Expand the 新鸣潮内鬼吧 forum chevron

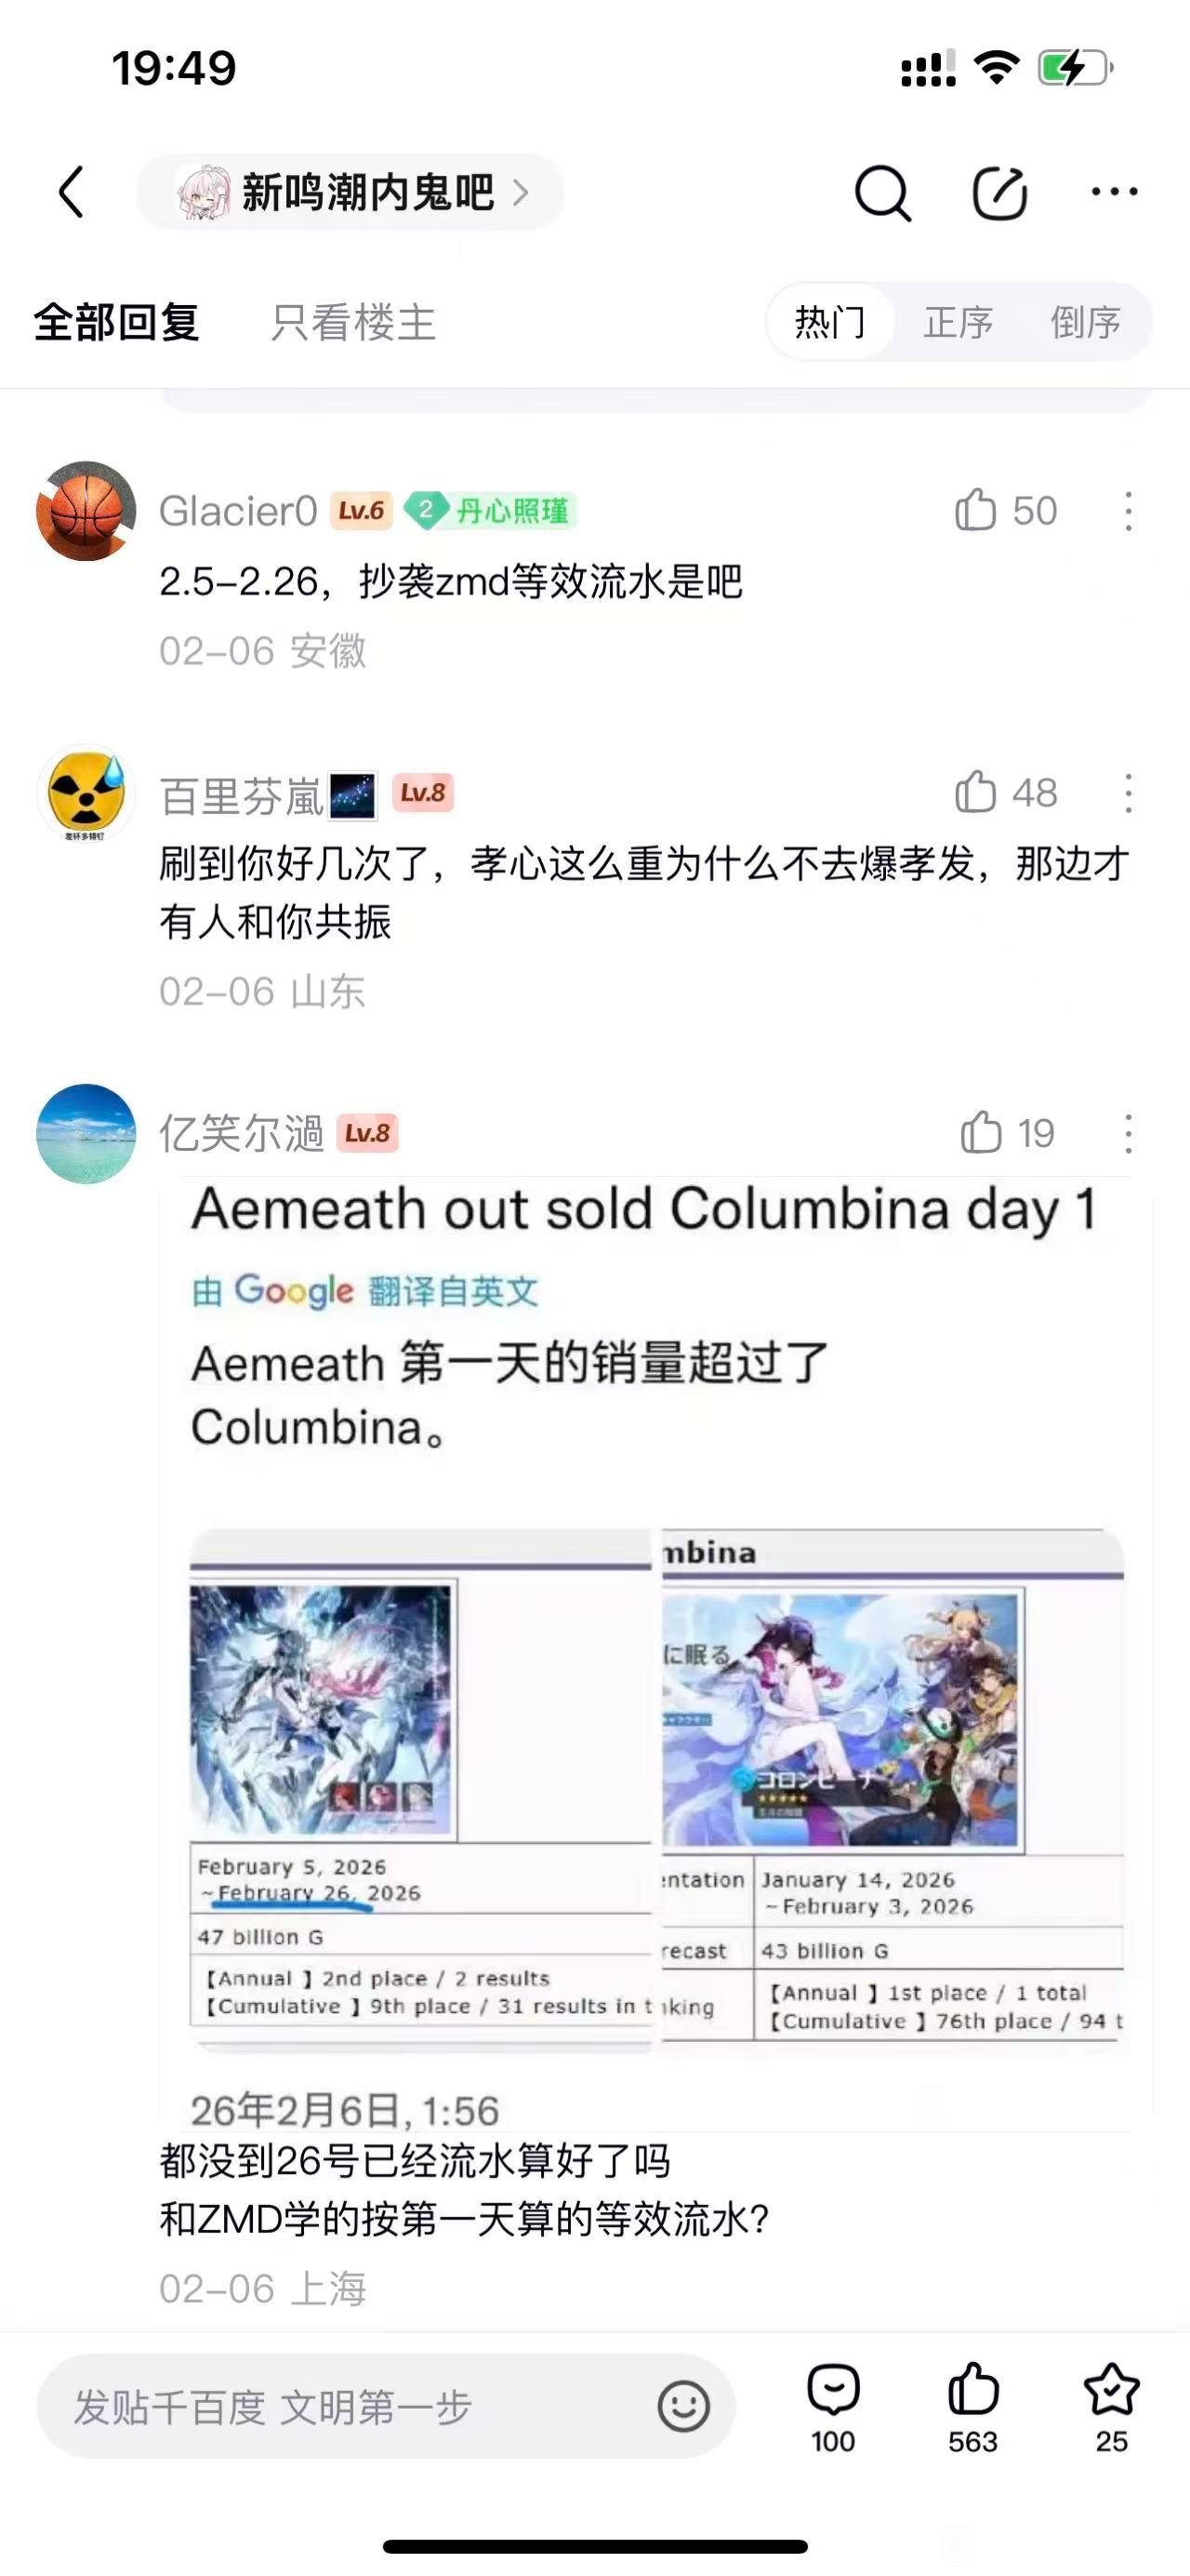(521, 192)
